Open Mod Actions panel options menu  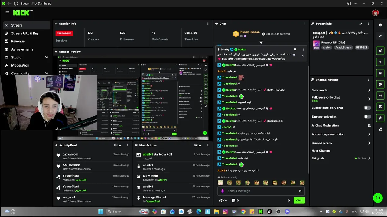tap(208, 145)
